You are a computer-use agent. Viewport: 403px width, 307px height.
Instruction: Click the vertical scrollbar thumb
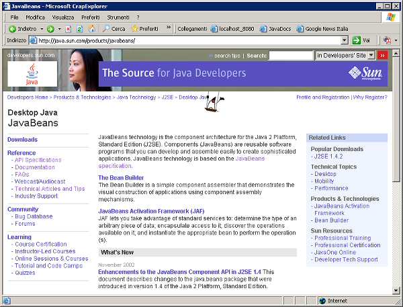[396, 119]
